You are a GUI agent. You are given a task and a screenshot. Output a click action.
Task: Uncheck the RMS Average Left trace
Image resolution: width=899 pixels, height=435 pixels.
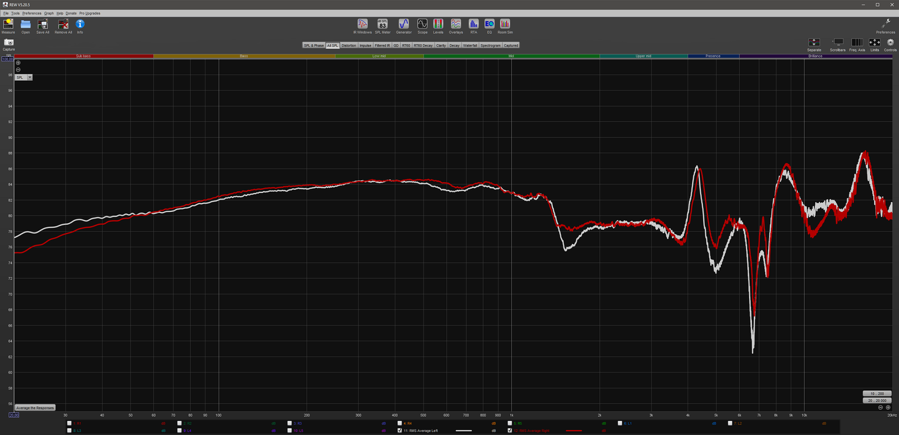[399, 431]
